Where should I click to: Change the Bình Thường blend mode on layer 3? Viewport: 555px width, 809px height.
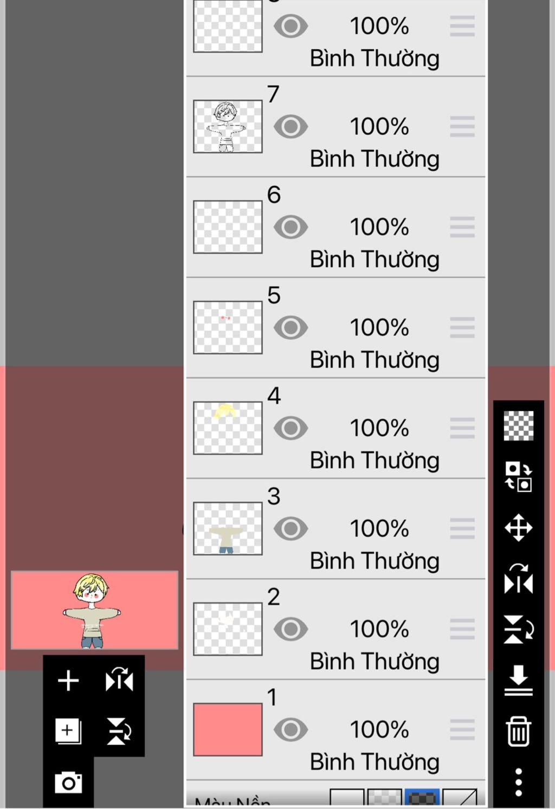(375, 561)
